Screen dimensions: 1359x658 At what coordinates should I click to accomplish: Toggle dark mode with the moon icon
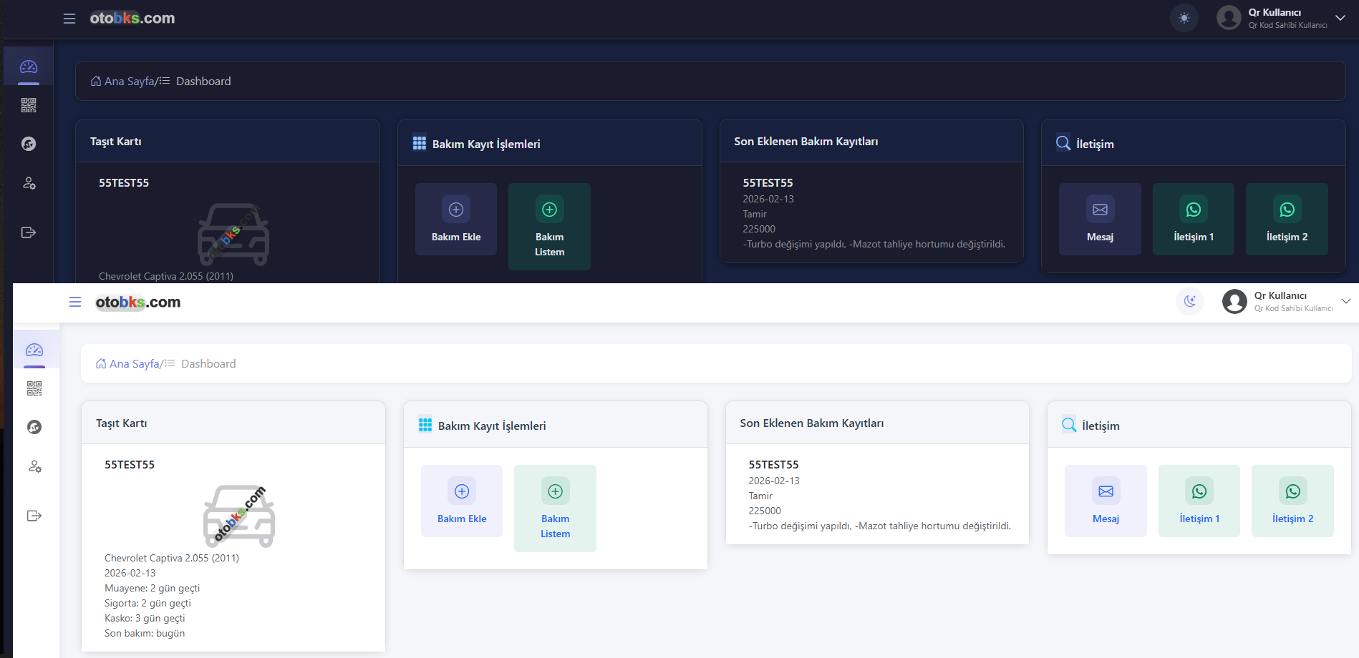(1190, 301)
